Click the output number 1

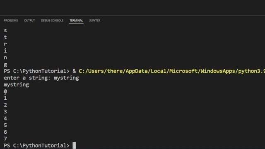(x=5, y=98)
